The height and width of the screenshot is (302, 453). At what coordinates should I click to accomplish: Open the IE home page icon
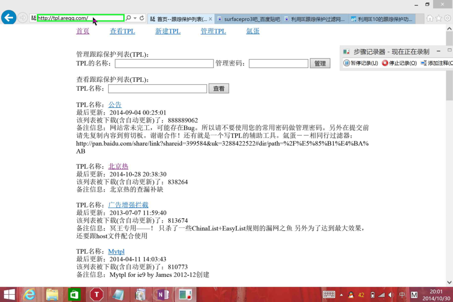pos(430,18)
